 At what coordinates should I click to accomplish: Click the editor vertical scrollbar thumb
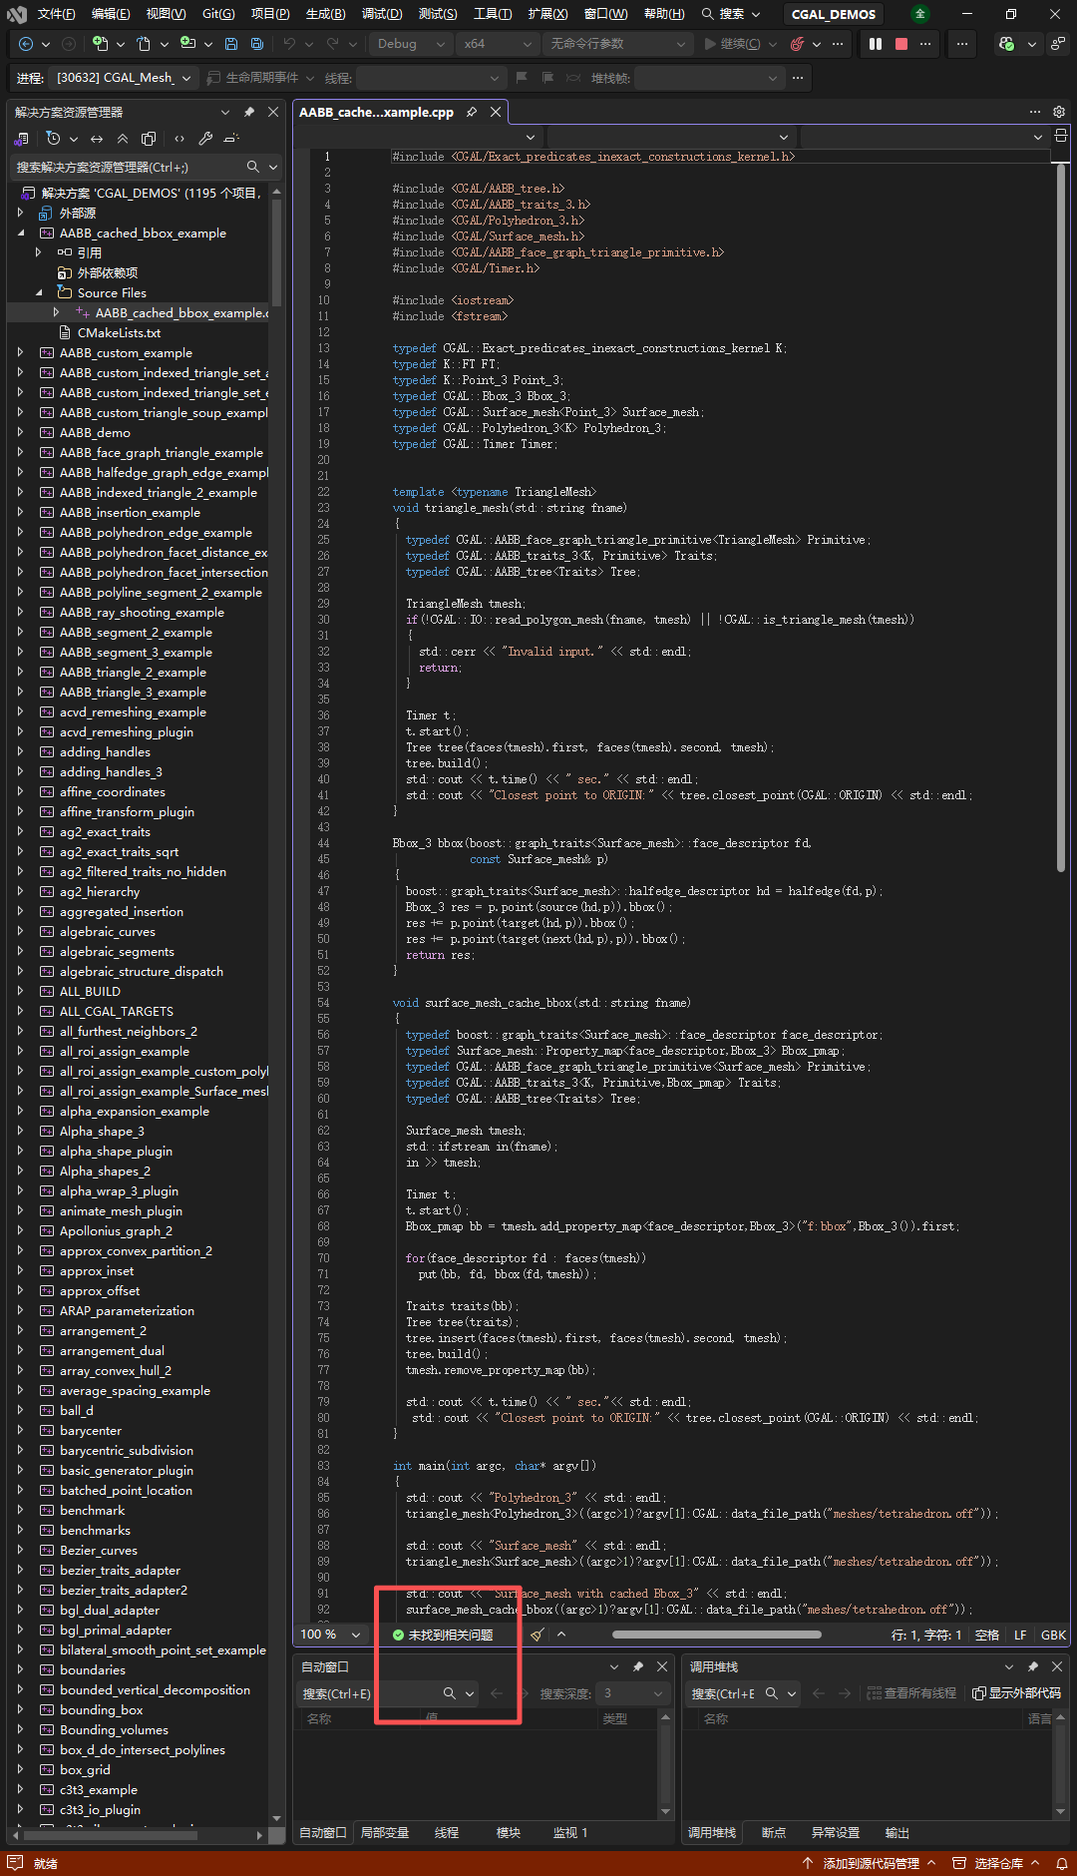click(1061, 519)
